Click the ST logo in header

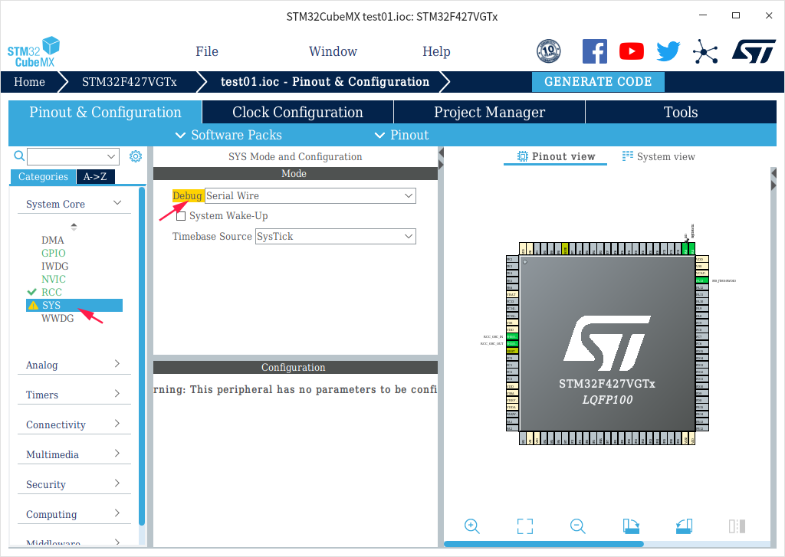[754, 51]
